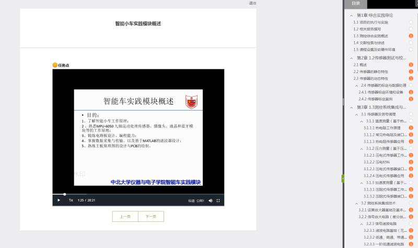Click orange badge beside 3.1.2.2 压电材料

411,162
